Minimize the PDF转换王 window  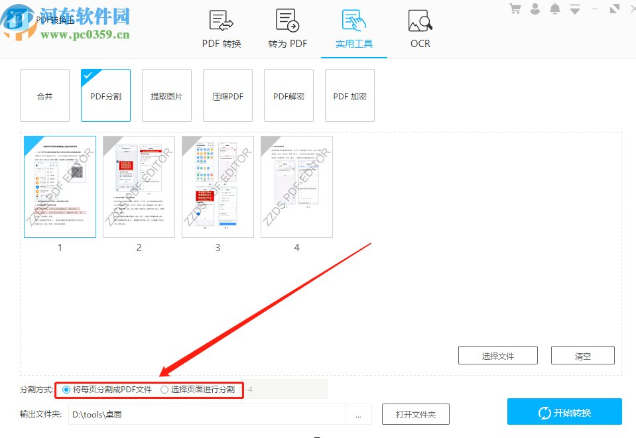coord(595,9)
